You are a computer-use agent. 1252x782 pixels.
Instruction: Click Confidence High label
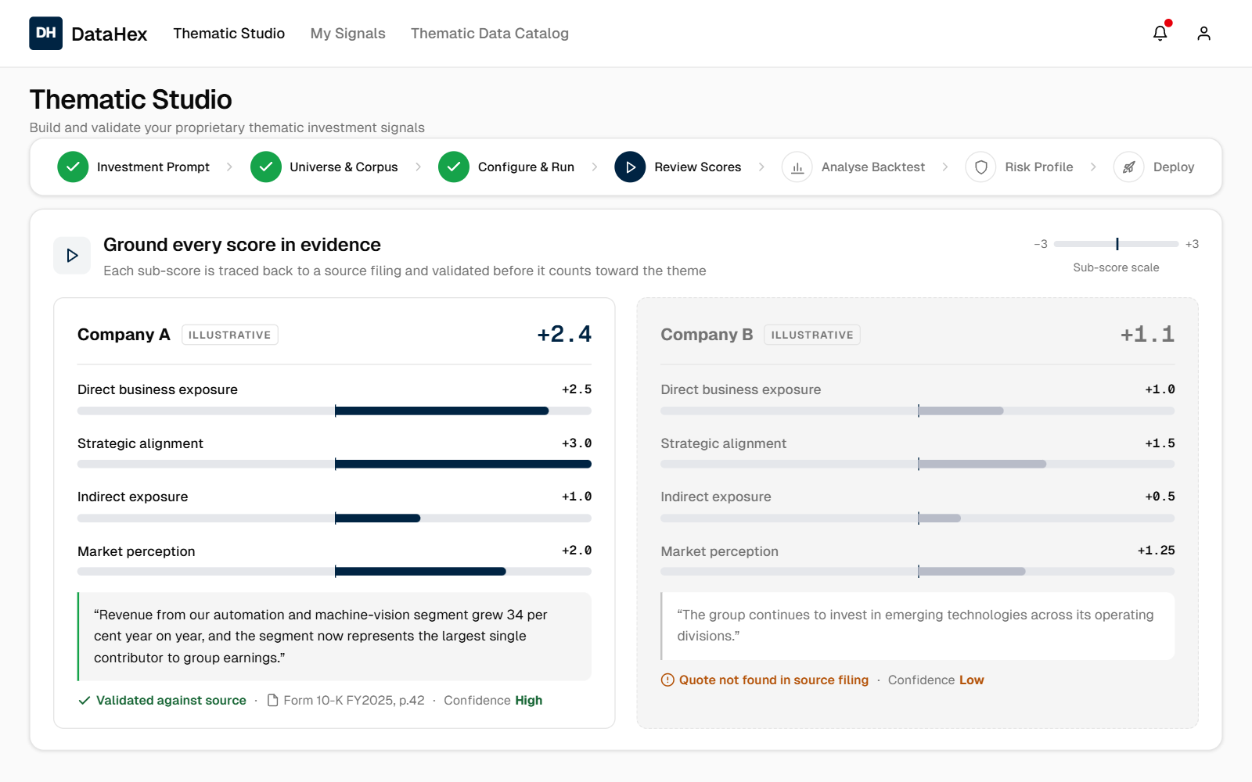point(493,700)
